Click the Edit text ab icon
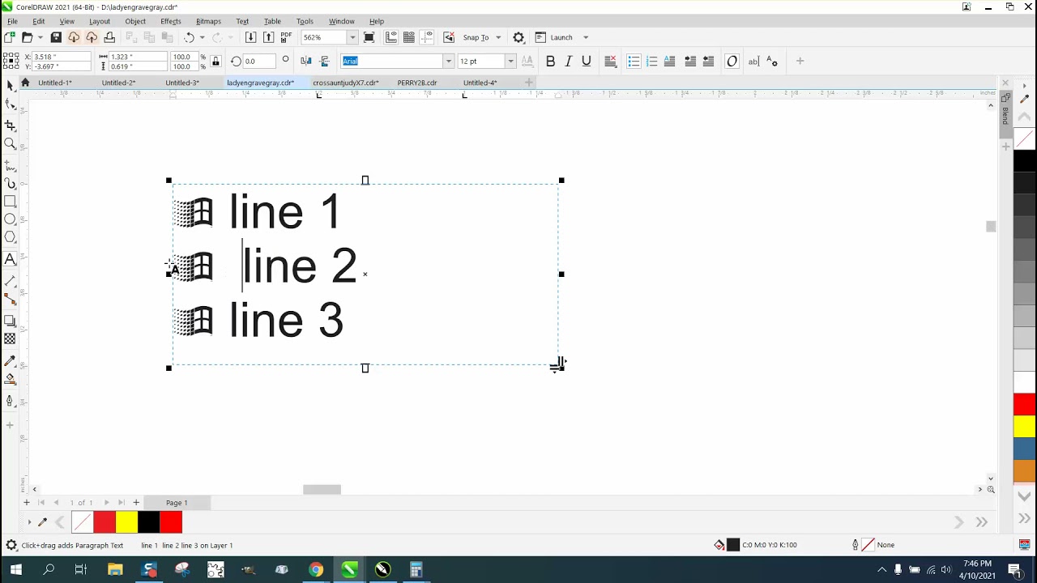The height and width of the screenshot is (583, 1037). (753, 62)
